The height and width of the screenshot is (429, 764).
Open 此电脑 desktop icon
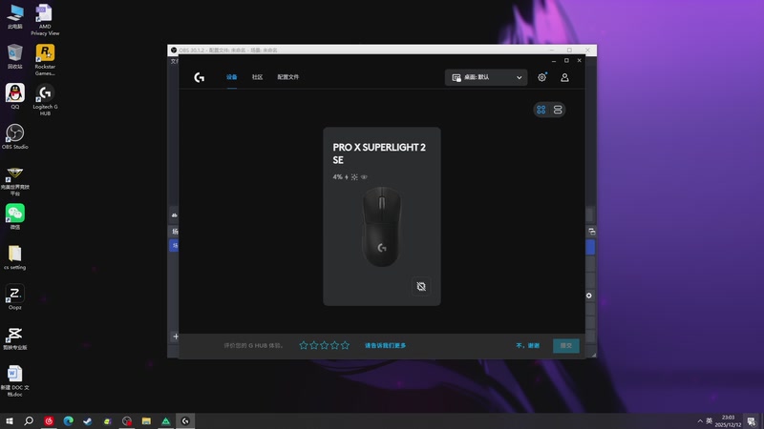(15, 16)
